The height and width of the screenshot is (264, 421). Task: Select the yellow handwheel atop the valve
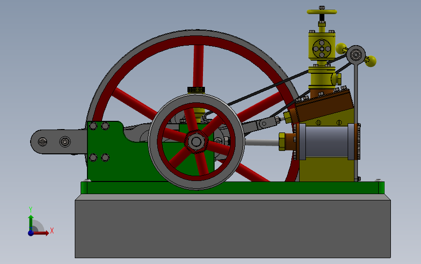coord(321,12)
